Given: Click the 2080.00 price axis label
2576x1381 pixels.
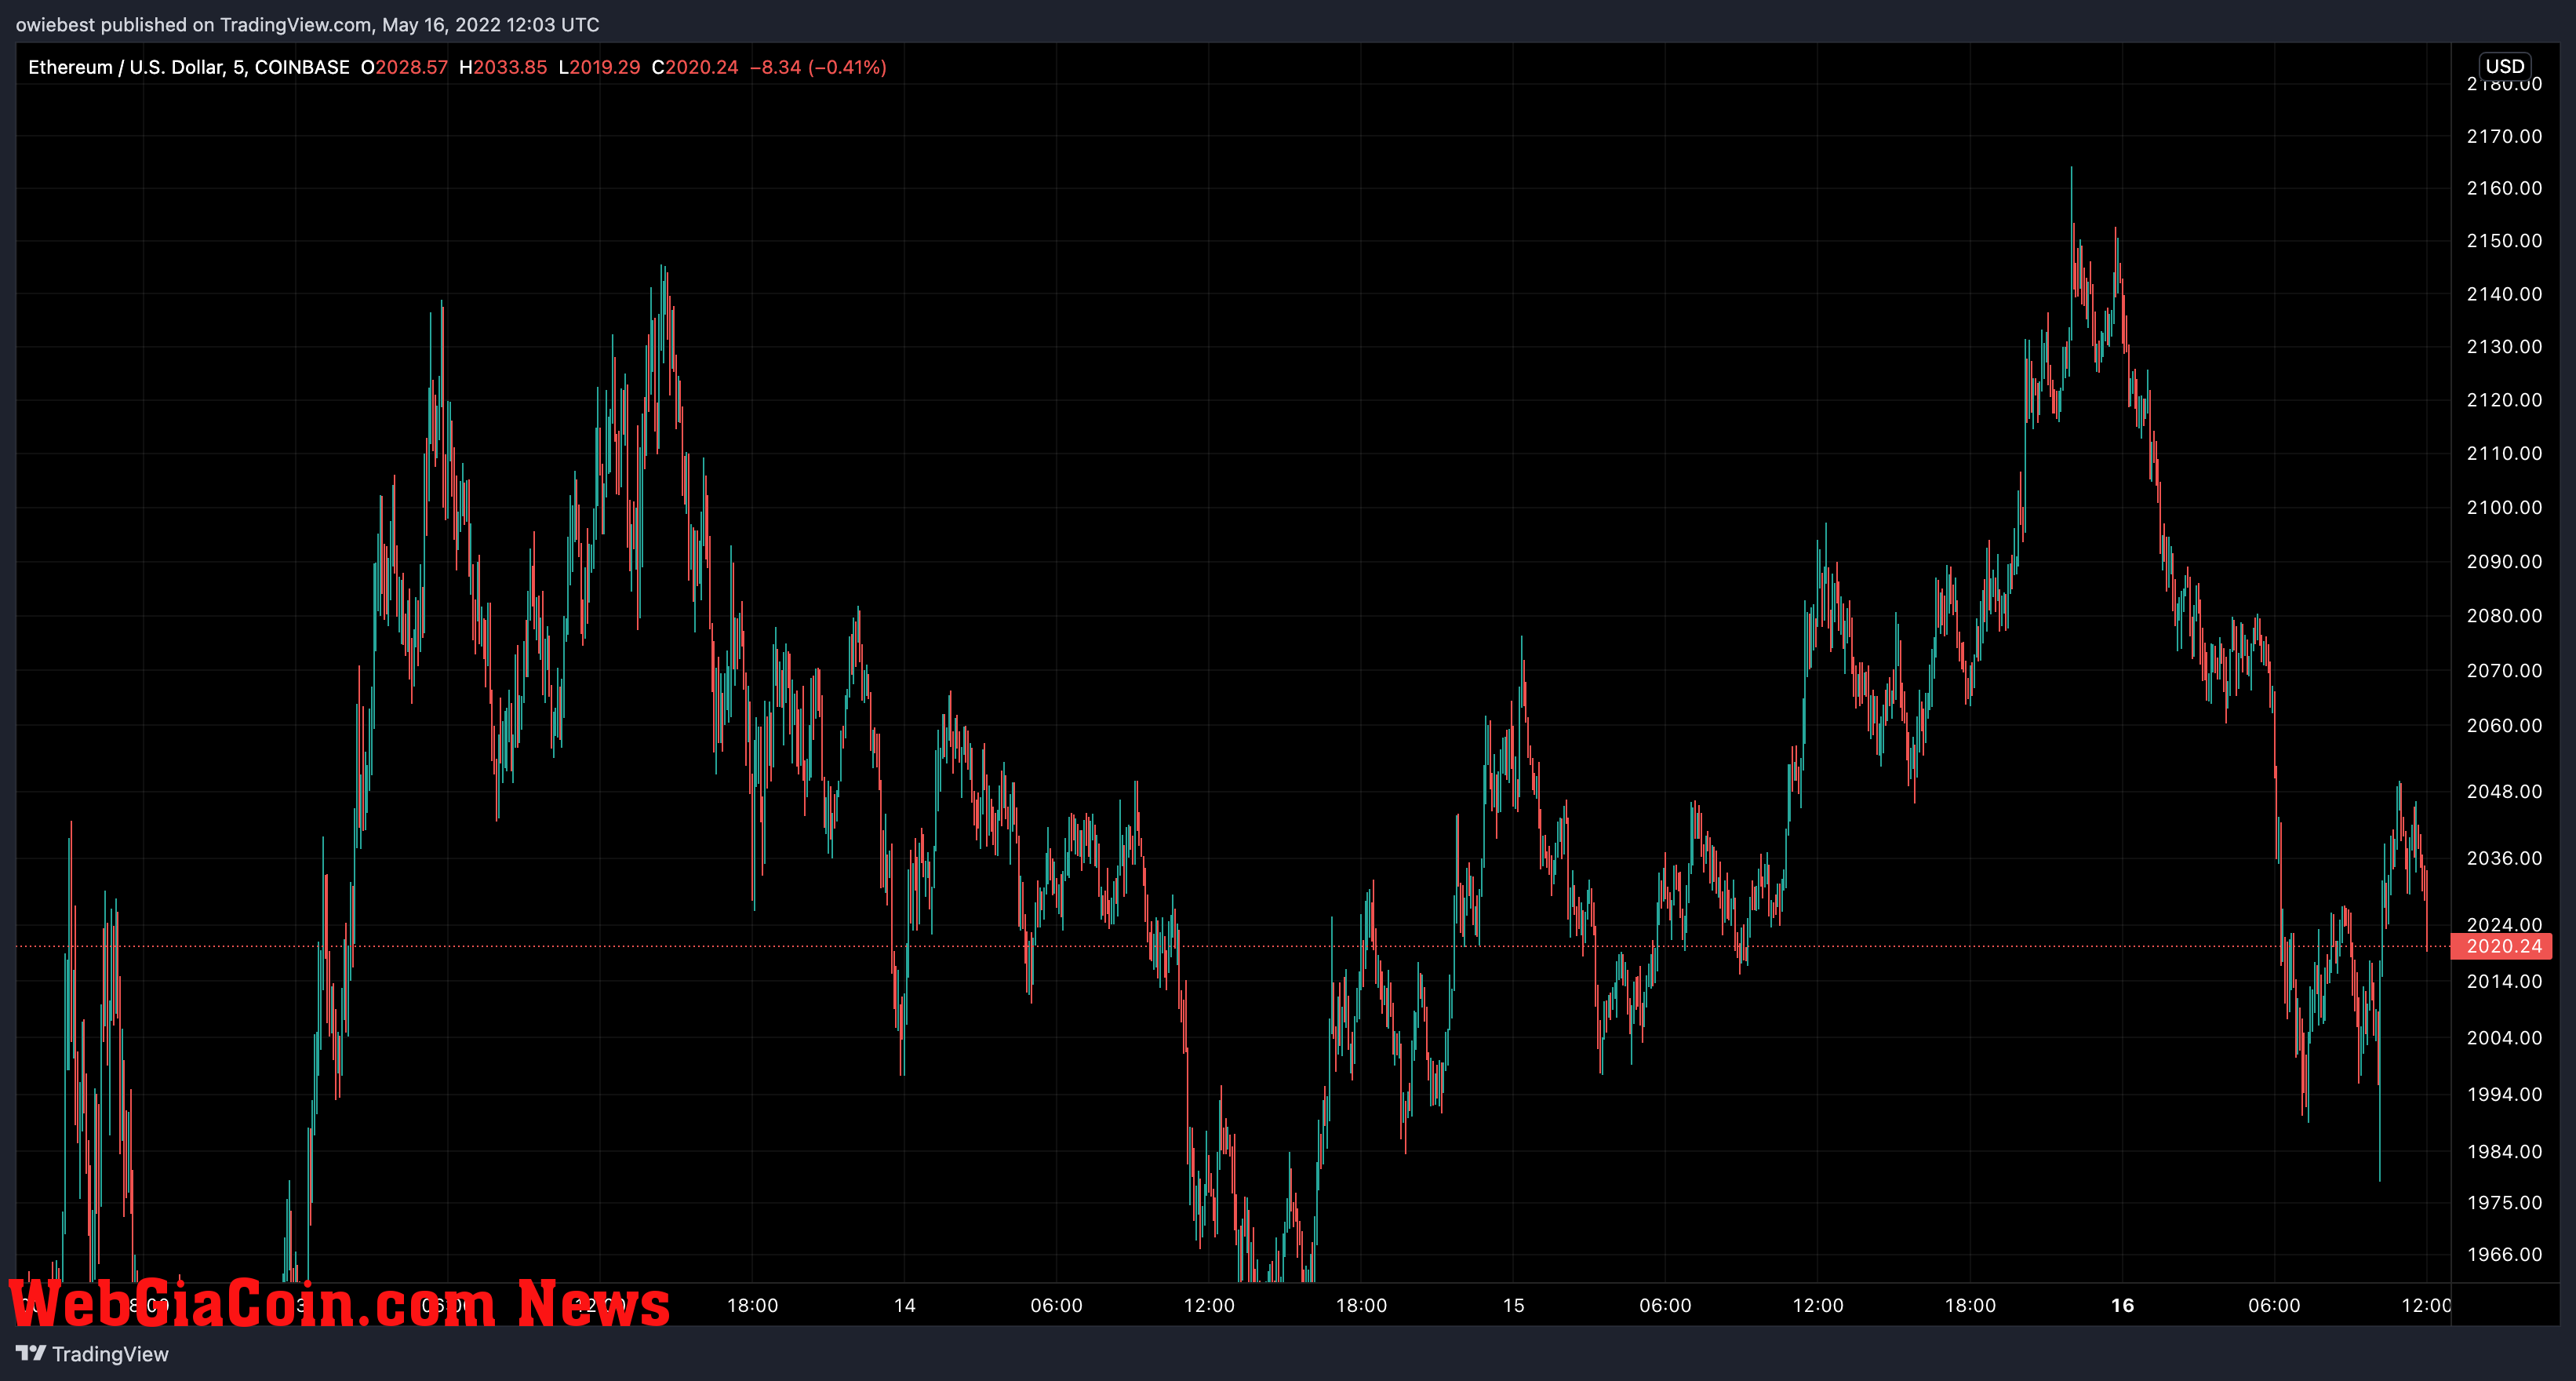Looking at the screenshot, I should point(2504,616).
